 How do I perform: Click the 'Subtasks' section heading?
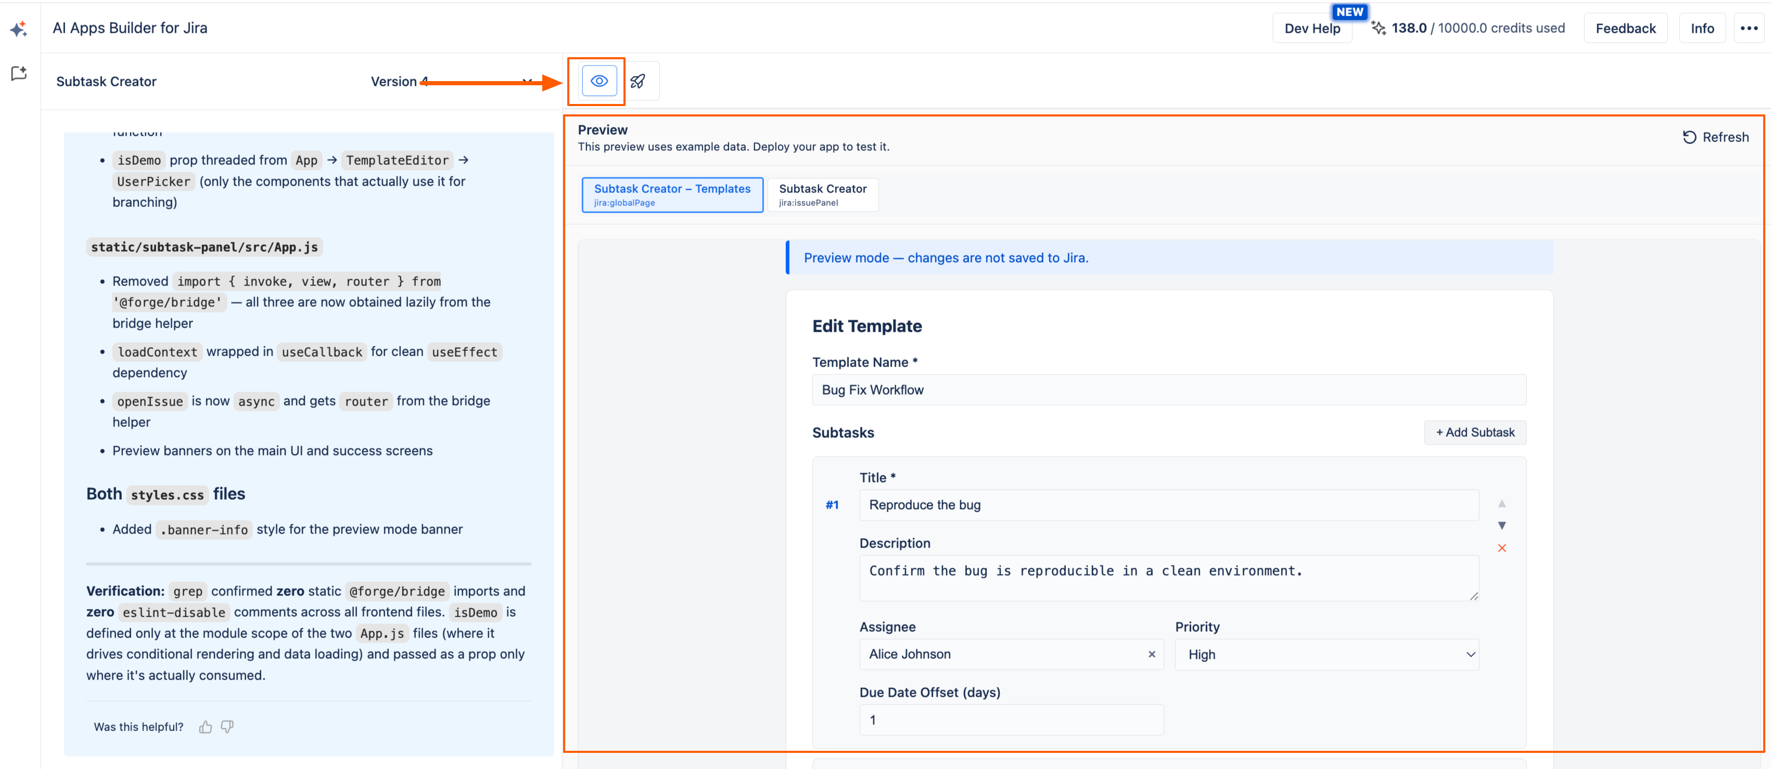pos(843,433)
